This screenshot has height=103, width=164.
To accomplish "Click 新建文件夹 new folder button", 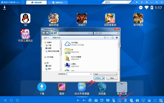I will coord(57,38).
